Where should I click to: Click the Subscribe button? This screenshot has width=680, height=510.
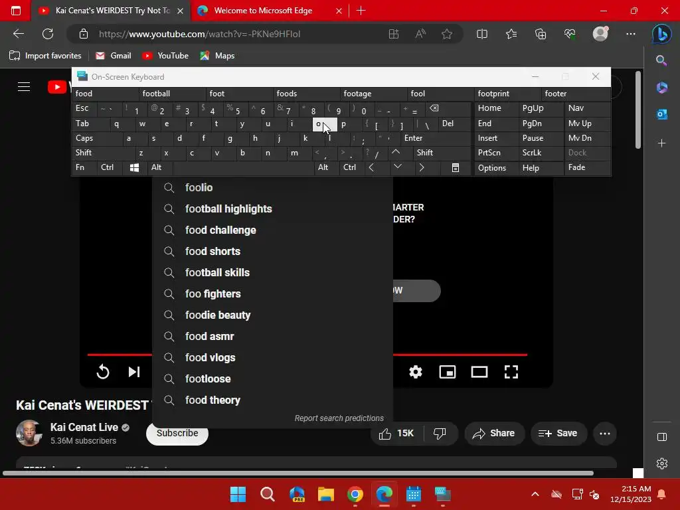[x=177, y=433]
